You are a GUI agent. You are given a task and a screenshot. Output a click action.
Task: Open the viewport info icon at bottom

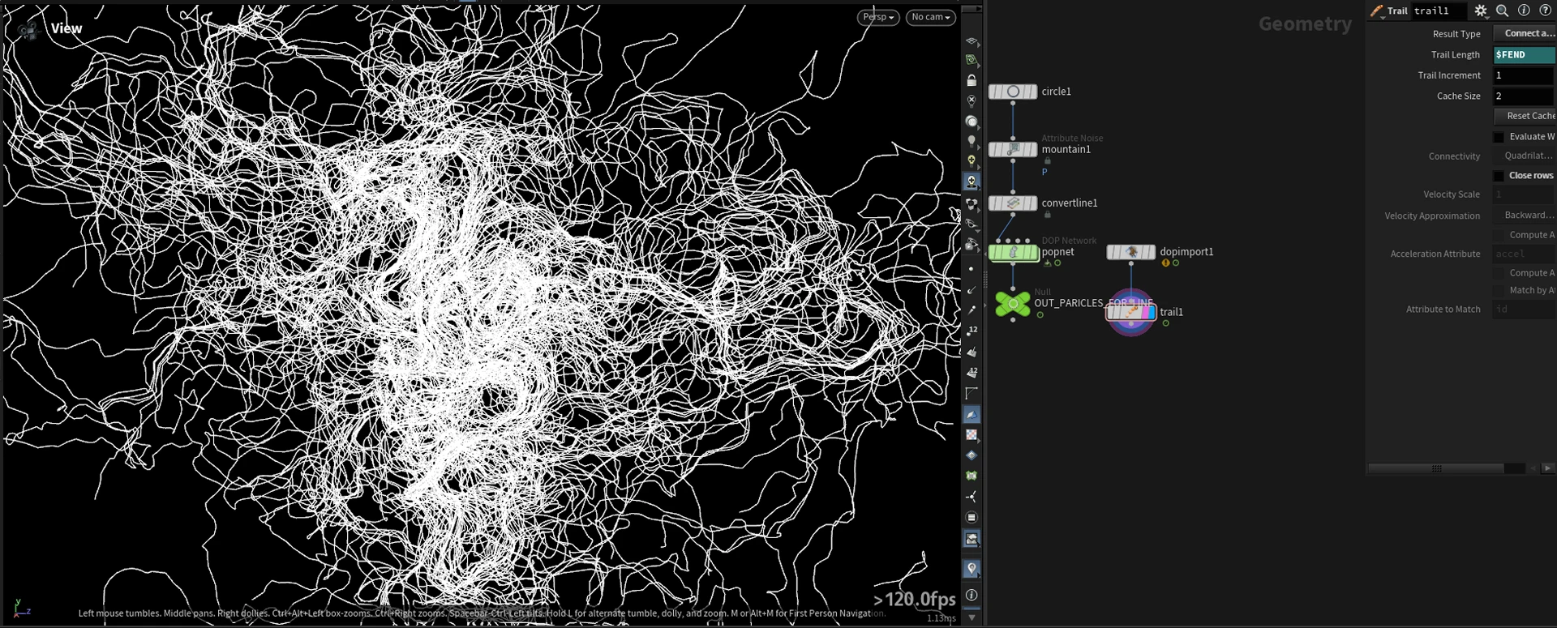tap(972, 595)
